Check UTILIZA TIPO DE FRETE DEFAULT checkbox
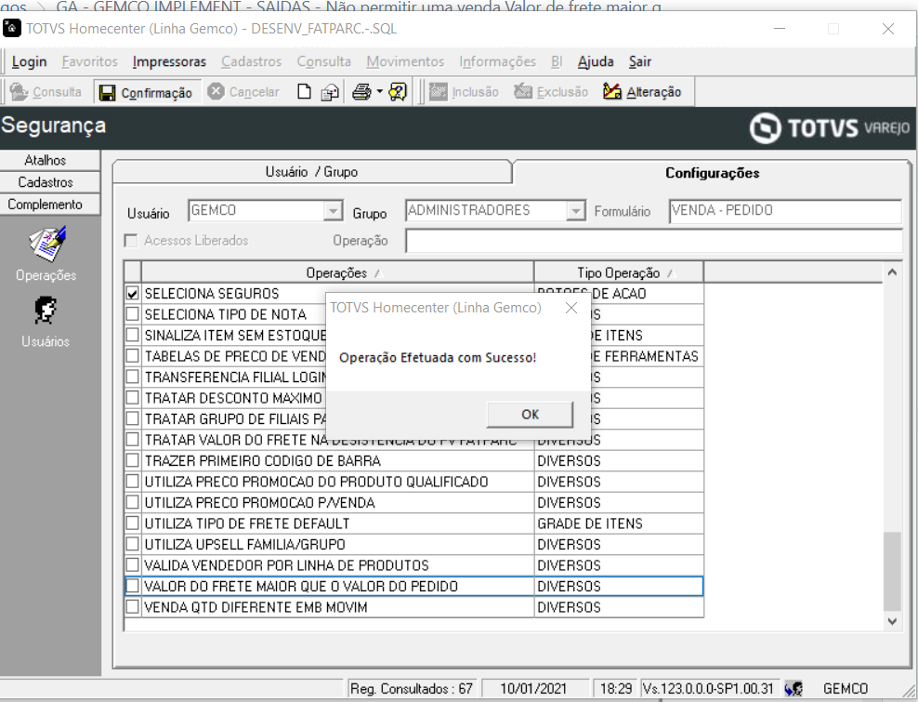Screen dimensions: 918x702 point(133,523)
